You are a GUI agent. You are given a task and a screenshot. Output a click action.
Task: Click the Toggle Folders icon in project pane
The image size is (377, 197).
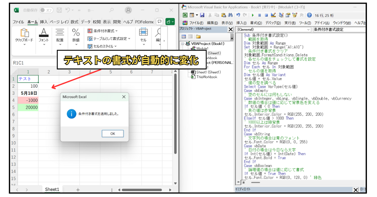click(198, 37)
